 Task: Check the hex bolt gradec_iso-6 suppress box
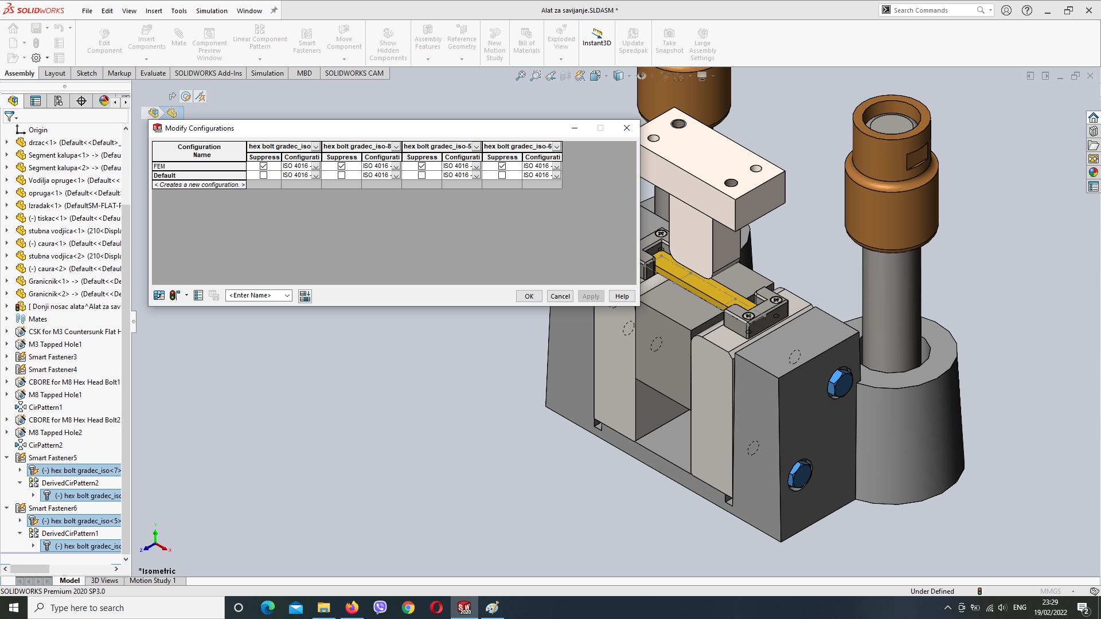tap(501, 175)
